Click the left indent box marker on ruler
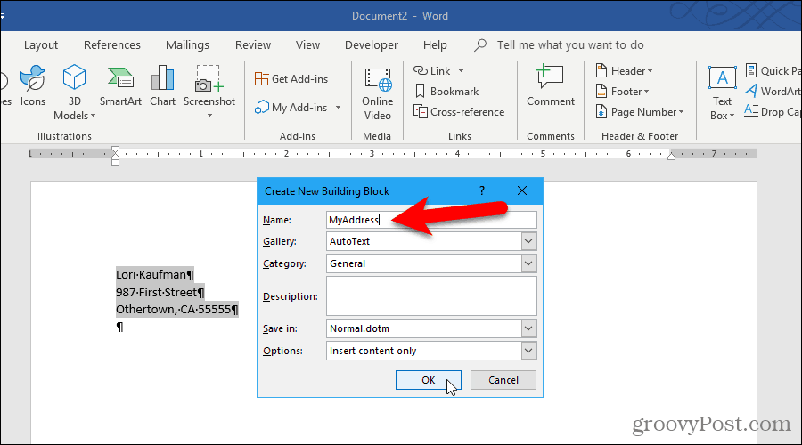This screenshot has height=445, width=802. pos(115,162)
